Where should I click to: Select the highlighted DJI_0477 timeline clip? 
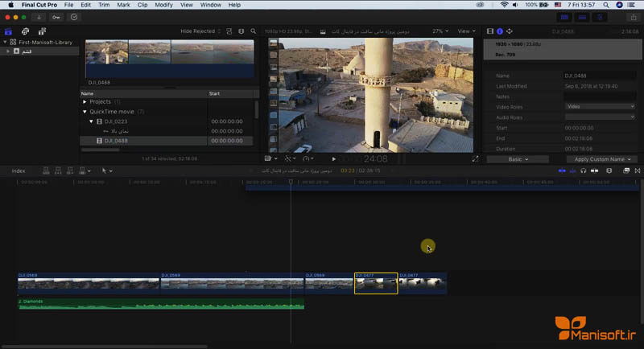click(x=376, y=283)
